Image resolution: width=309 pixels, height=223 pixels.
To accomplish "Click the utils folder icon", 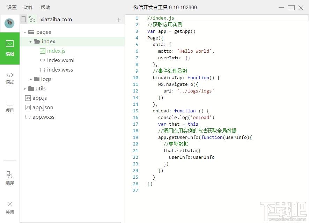I will [31, 89].
